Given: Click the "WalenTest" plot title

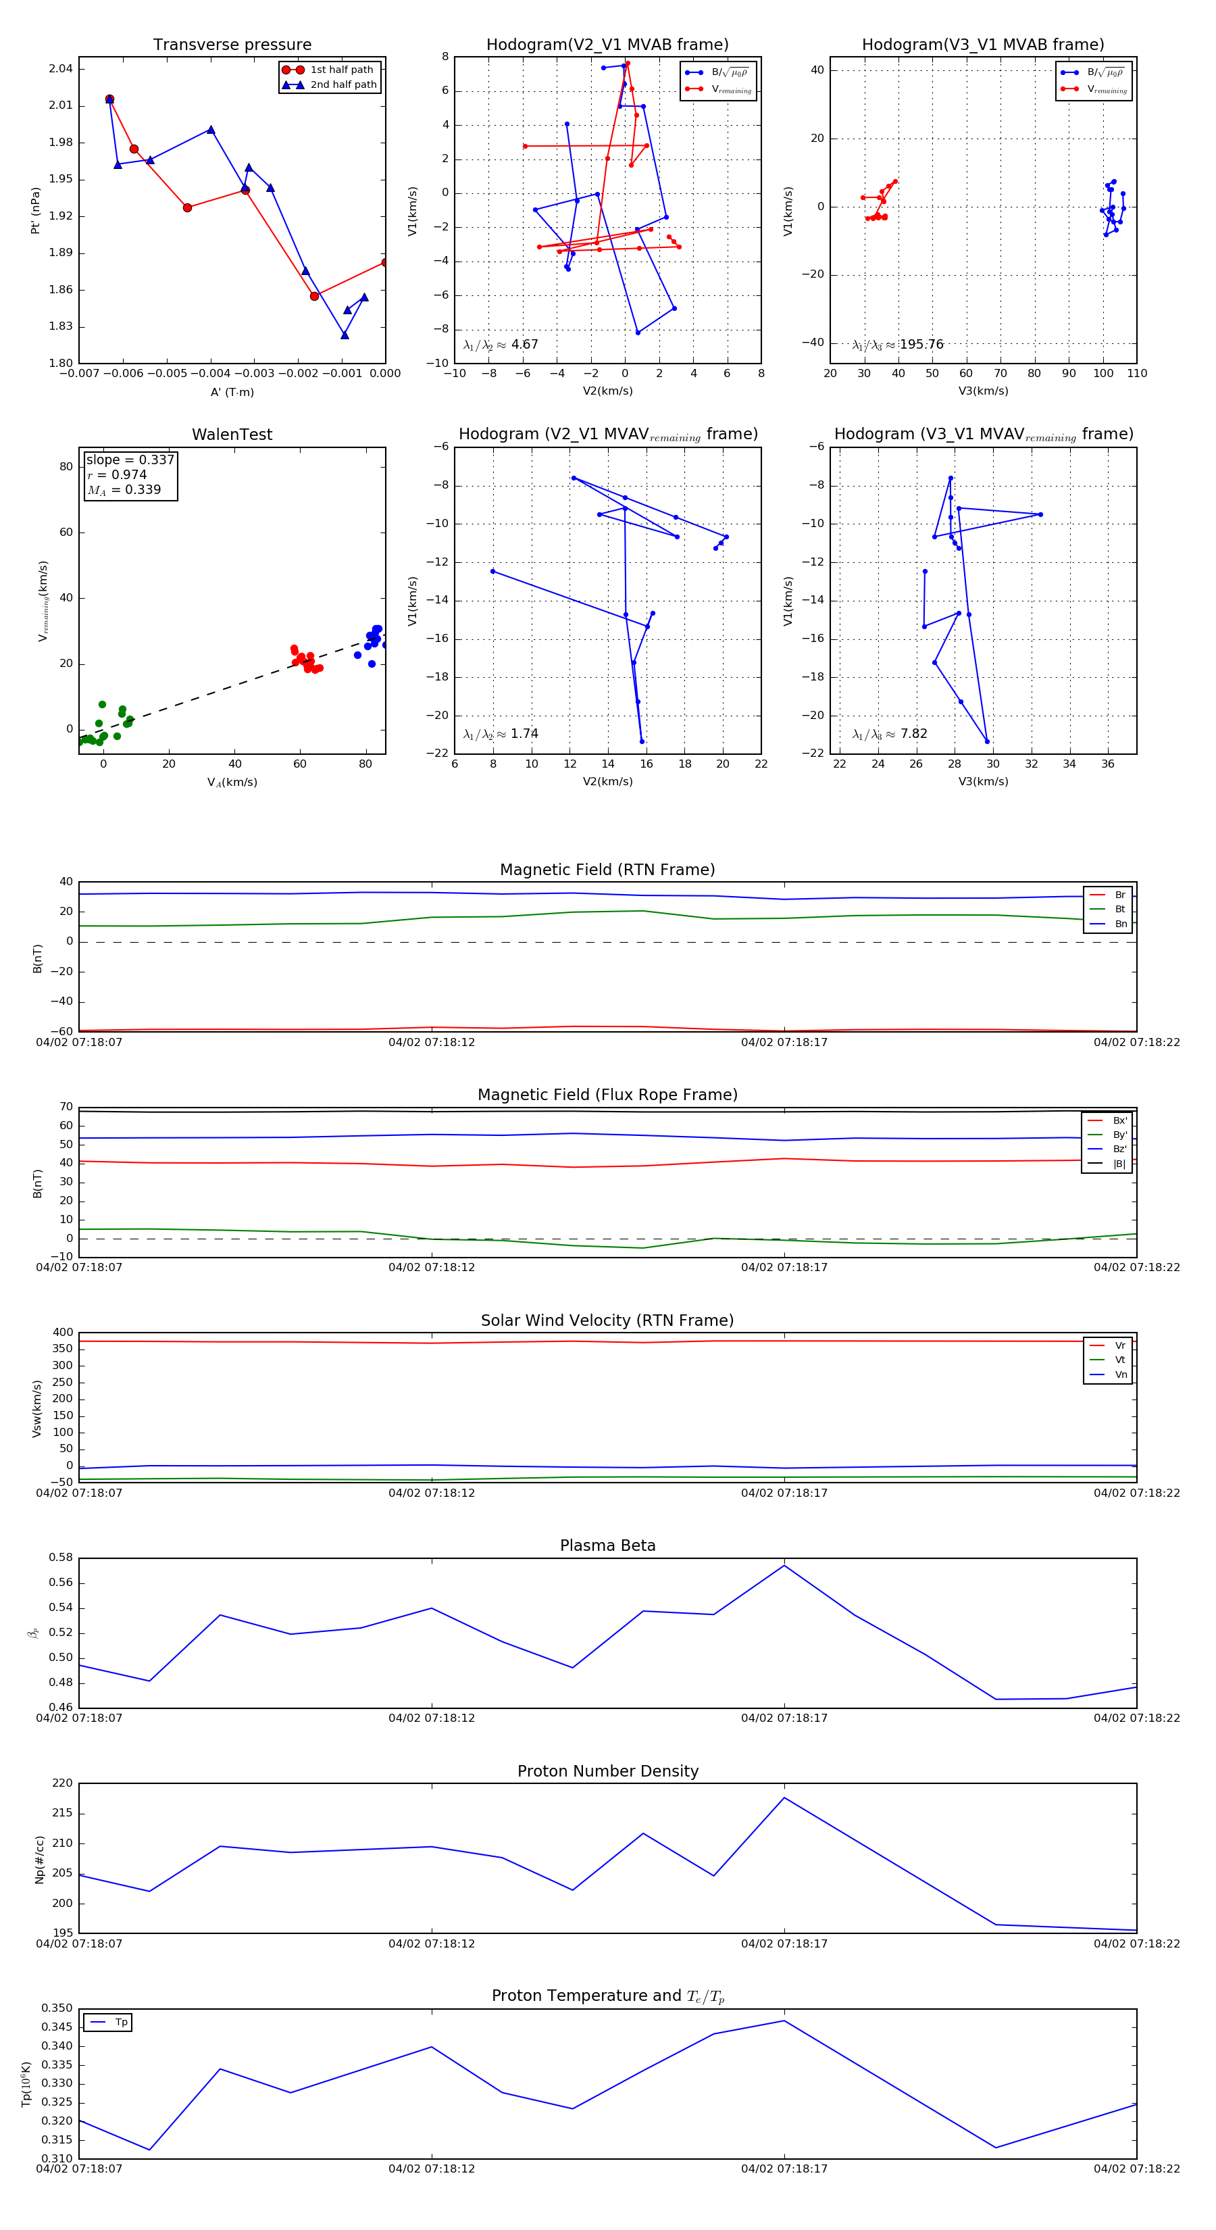Looking at the screenshot, I should coord(232,435).
